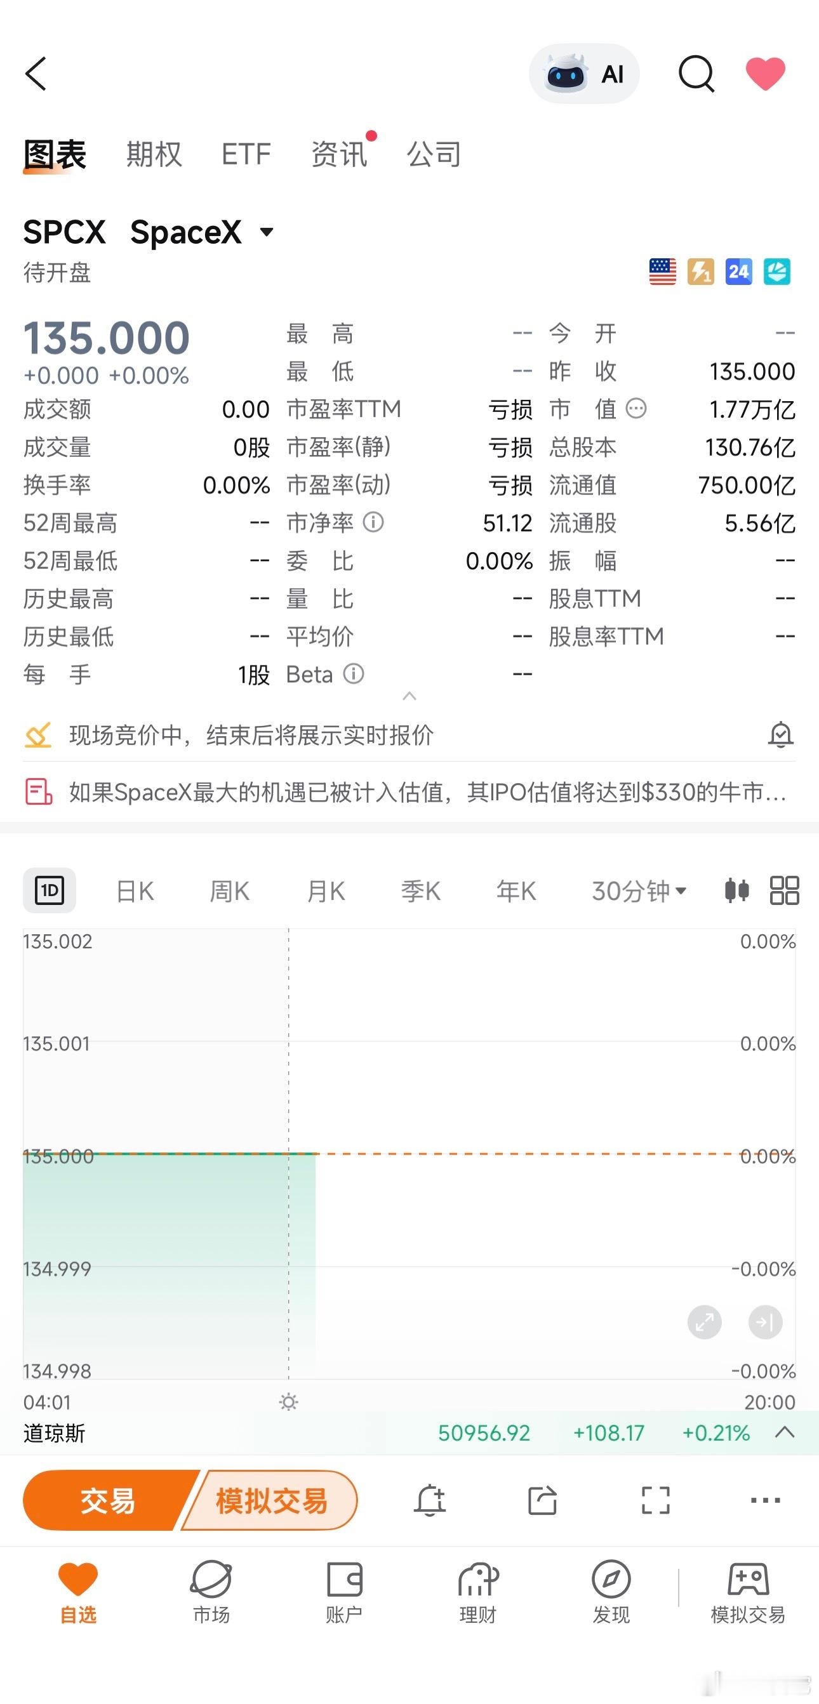Jump to latest with the arrow-bar button
819x1704 pixels.
(x=766, y=1323)
